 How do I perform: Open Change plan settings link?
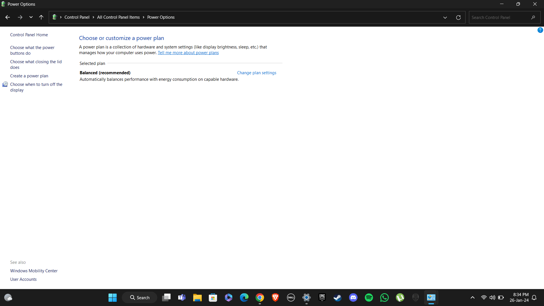(256, 73)
